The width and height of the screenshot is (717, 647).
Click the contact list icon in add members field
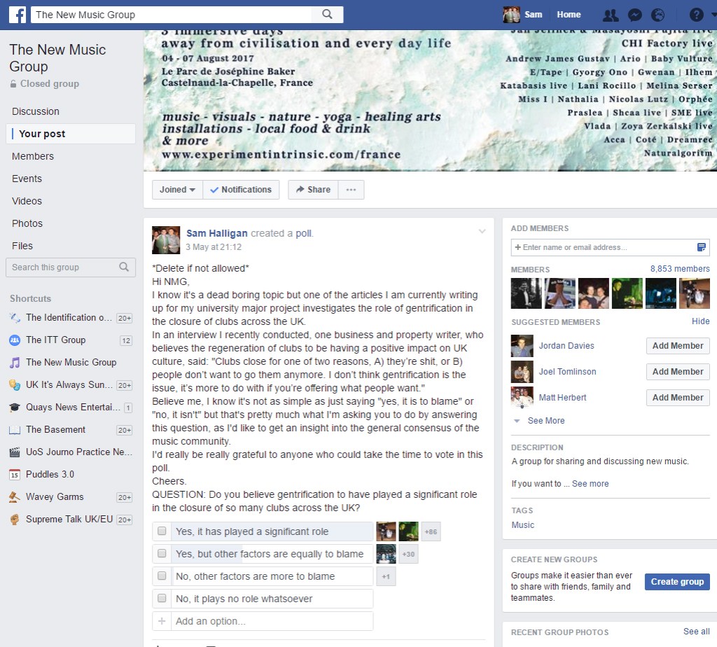pos(701,247)
